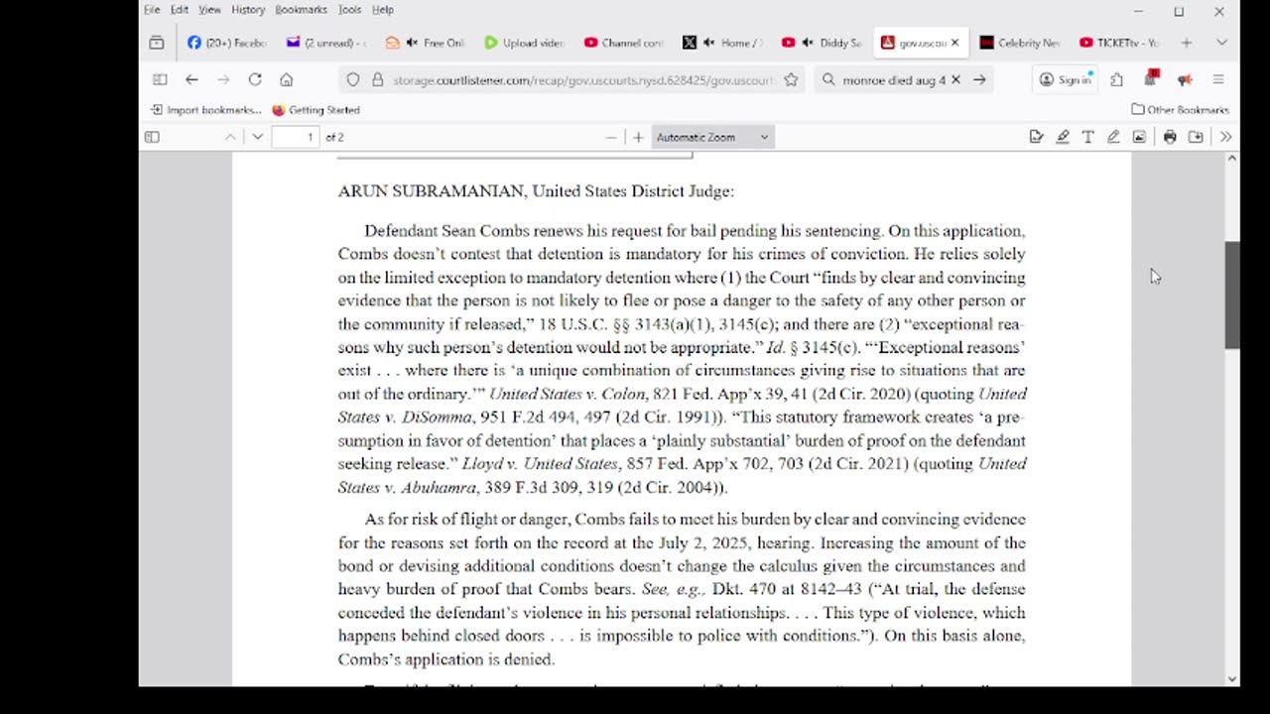Go forward to next page
Viewport: 1270px width, 714px height.
pos(223,79)
